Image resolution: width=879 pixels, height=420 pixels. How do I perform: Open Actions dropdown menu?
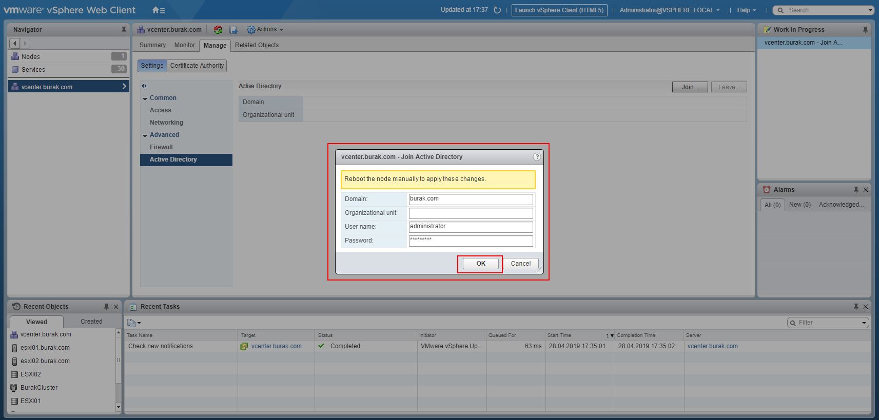(x=265, y=30)
